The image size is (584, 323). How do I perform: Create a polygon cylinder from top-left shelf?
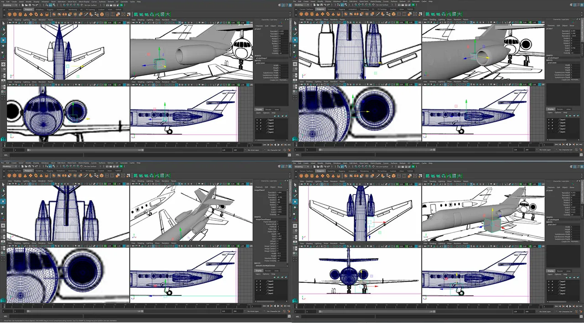(x=20, y=14)
